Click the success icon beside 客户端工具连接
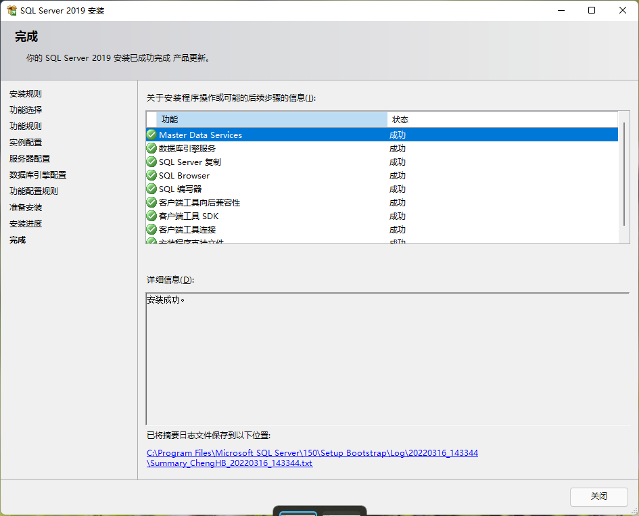This screenshot has height=516, width=639. [x=151, y=229]
